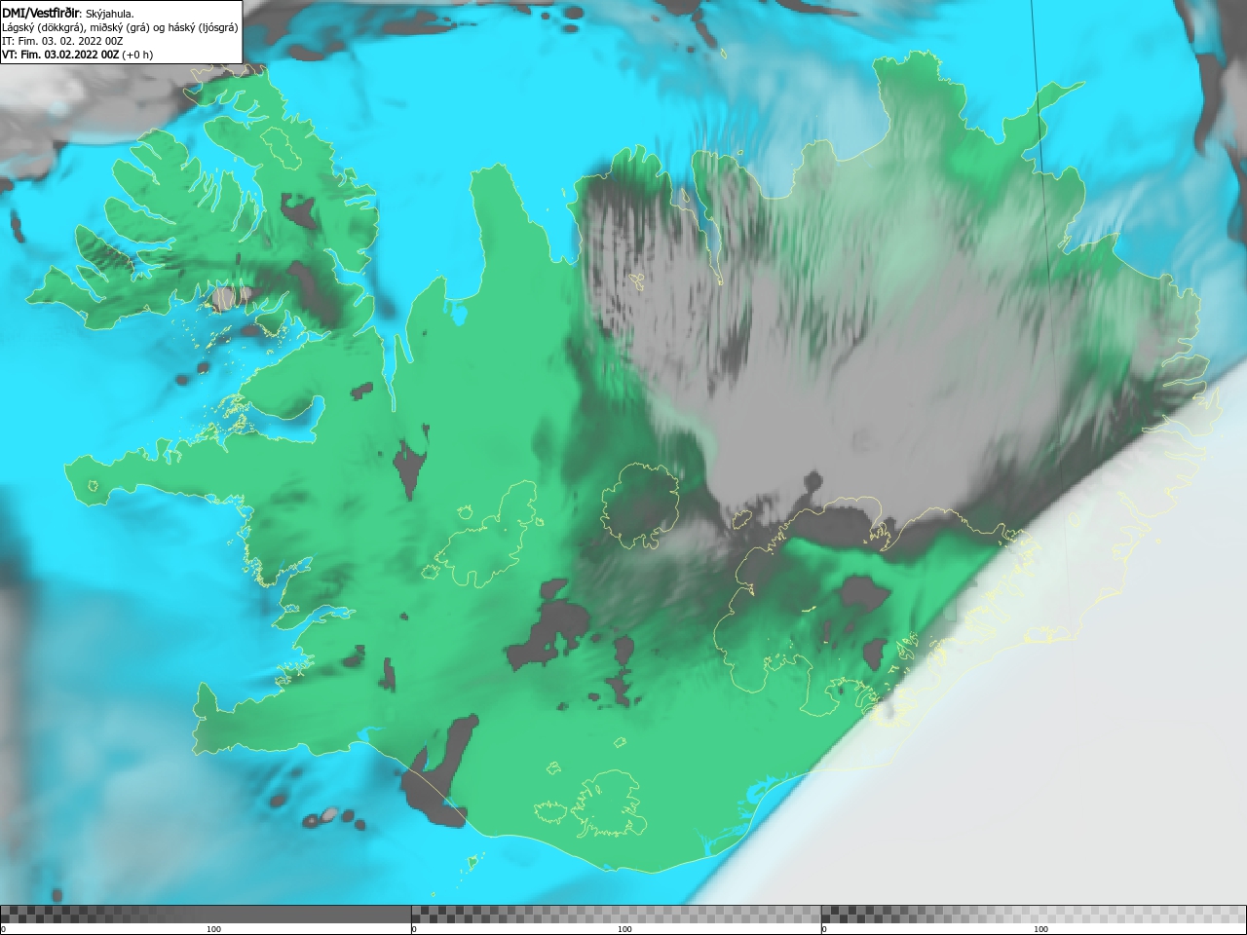
Task: Click the '100' label under the light-grey scale
Action: click(x=1040, y=929)
